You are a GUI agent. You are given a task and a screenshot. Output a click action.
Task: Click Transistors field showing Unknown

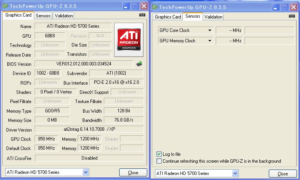pos(100,54)
